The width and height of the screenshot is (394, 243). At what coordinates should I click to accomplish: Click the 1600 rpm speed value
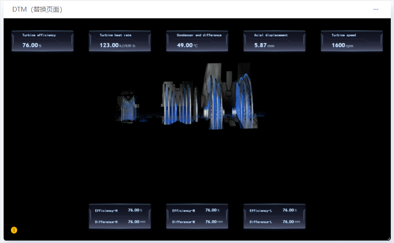coord(342,45)
